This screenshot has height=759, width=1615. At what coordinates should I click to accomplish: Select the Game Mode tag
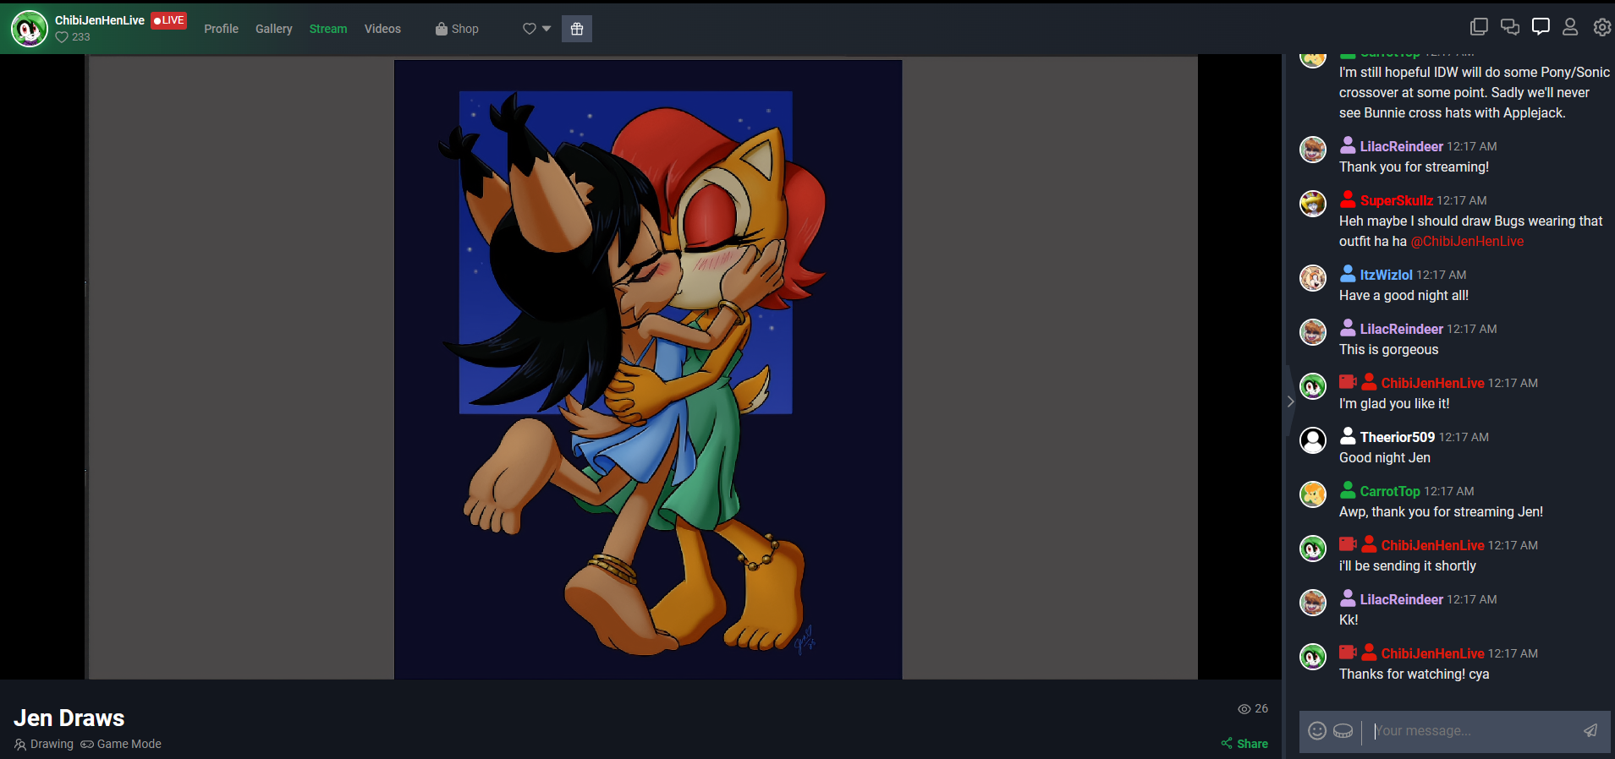(x=121, y=744)
